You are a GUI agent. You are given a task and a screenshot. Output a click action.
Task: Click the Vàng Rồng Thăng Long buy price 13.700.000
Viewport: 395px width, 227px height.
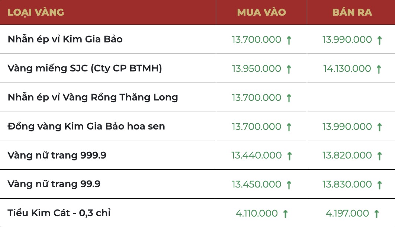(x=257, y=97)
